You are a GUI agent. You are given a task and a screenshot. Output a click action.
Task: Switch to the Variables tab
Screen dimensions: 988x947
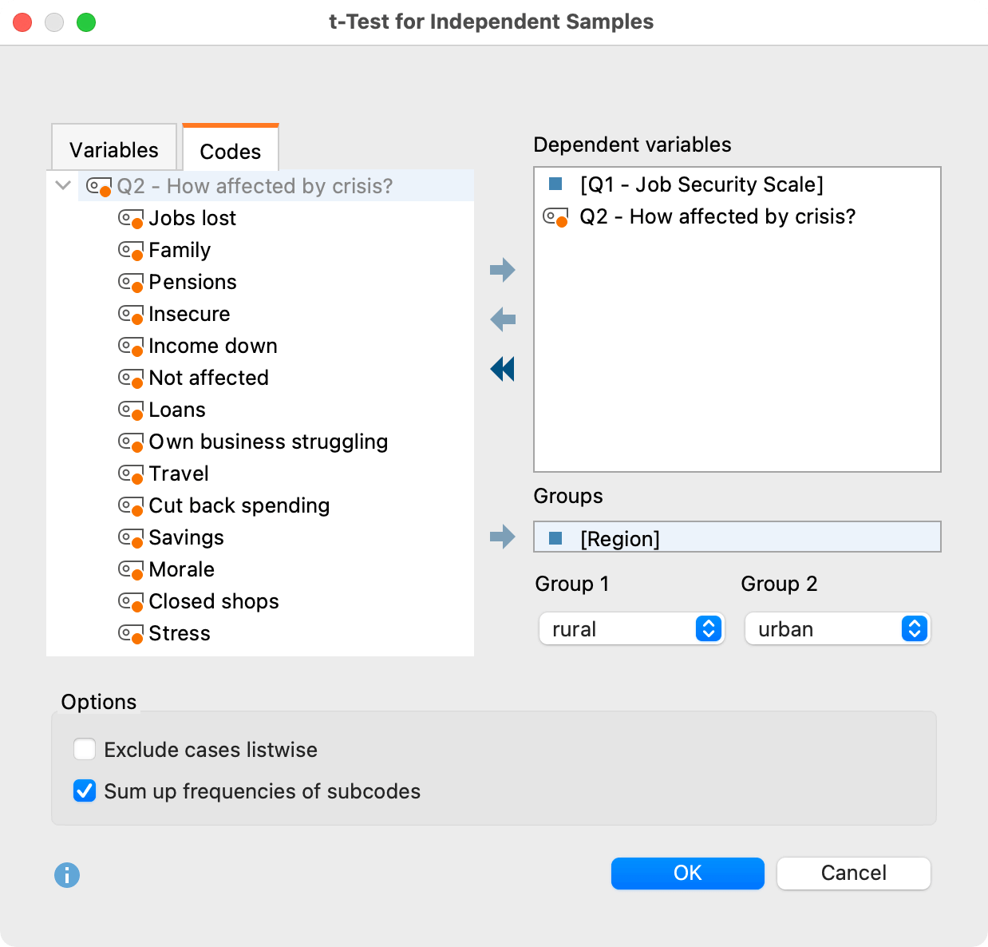point(113,149)
